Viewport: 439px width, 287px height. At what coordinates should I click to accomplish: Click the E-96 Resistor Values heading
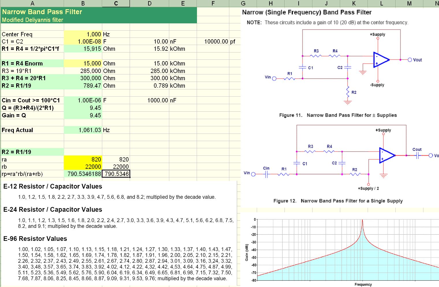click(x=35, y=239)
